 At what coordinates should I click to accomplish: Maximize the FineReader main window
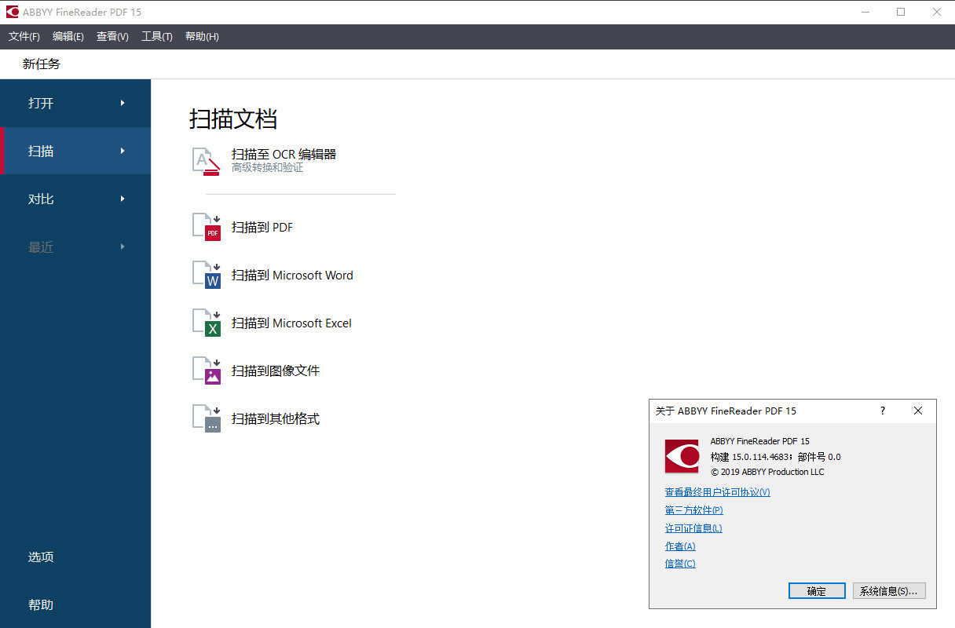tap(901, 12)
